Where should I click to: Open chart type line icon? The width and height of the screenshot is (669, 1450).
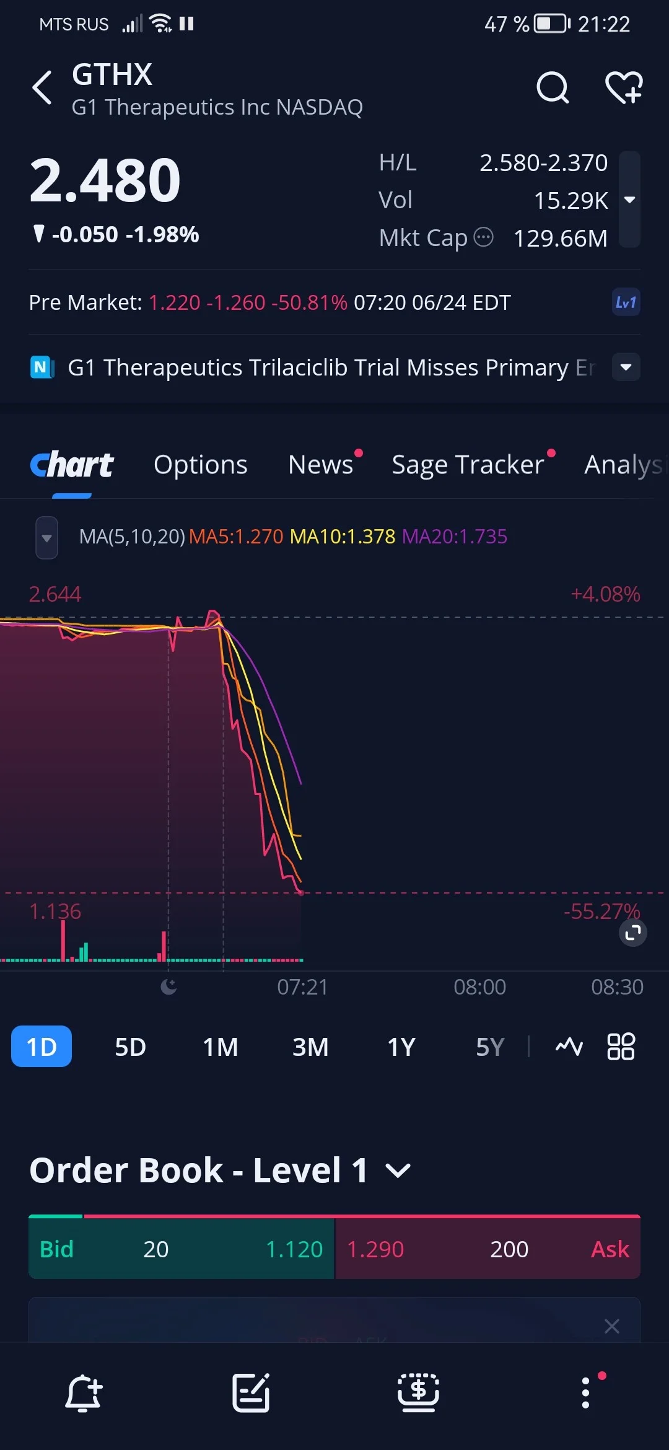(x=569, y=1047)
